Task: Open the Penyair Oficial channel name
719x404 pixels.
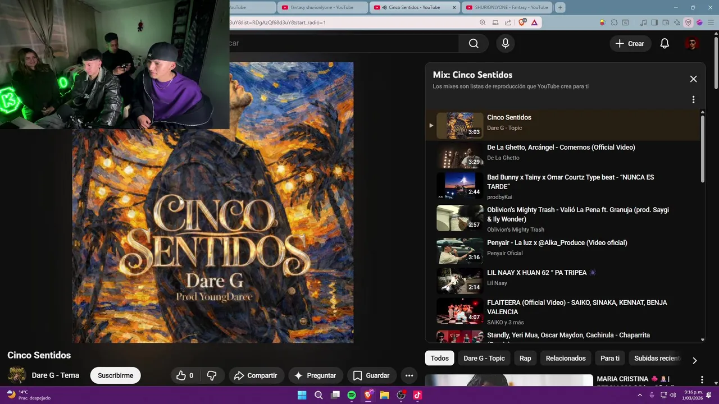Action: 505,253
